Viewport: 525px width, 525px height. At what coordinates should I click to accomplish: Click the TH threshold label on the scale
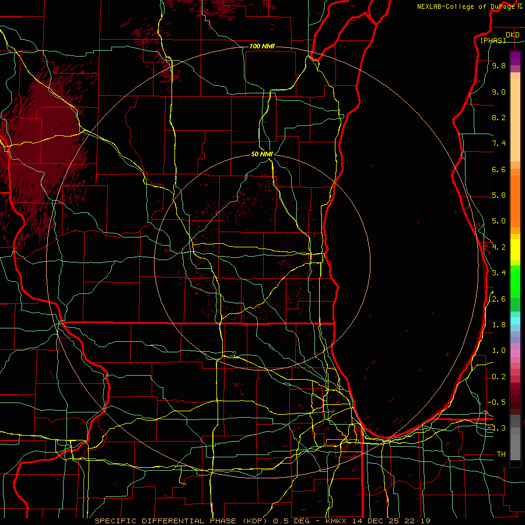pyautogui.click(x=501, y=454)
